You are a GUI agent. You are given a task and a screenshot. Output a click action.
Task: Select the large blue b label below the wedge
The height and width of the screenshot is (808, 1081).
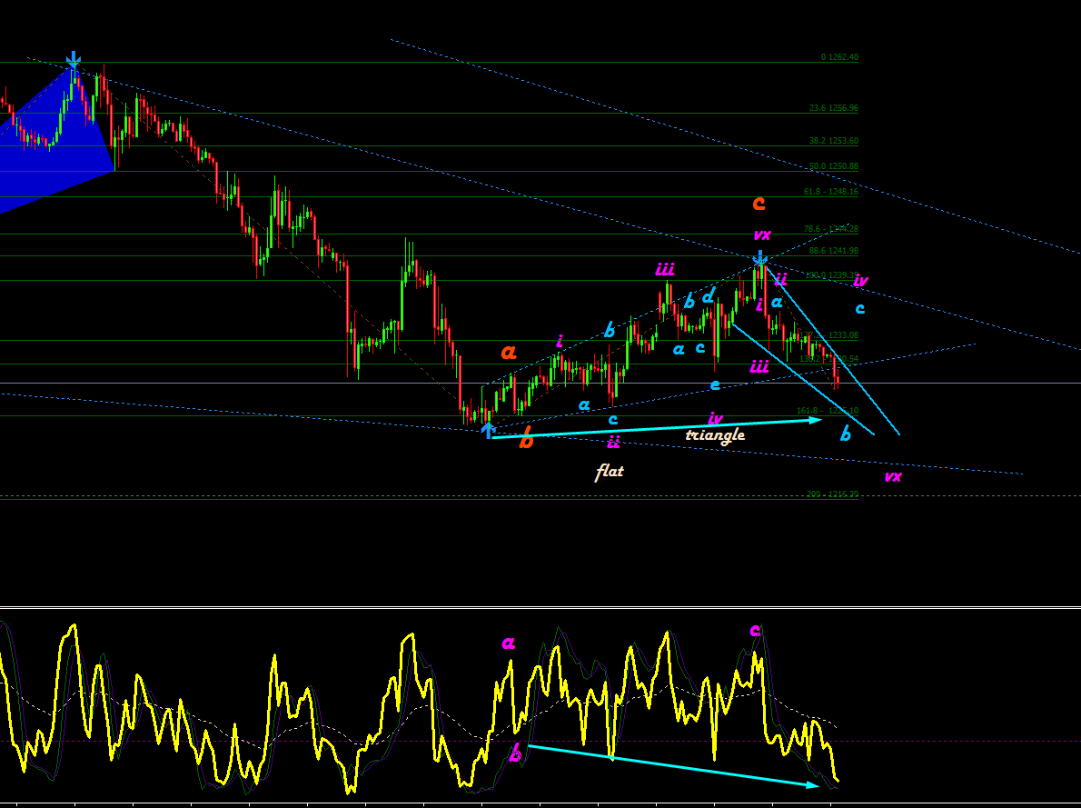[845, 434]
